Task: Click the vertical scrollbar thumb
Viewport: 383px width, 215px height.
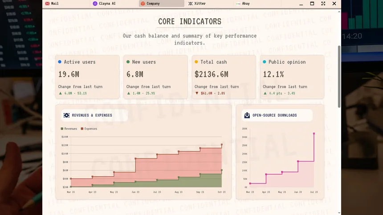Action: (x=339, y=77)
